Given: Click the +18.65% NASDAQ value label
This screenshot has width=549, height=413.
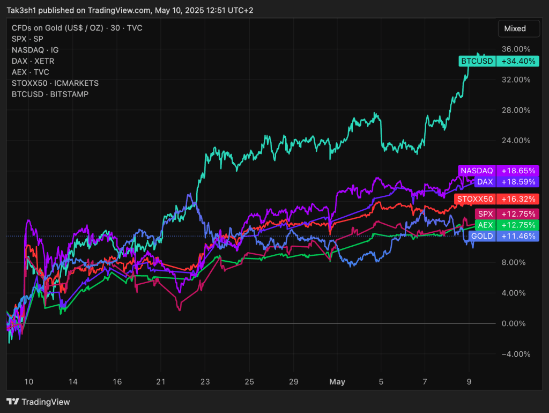Looking at the screenshot, I should tap(518, 171).
